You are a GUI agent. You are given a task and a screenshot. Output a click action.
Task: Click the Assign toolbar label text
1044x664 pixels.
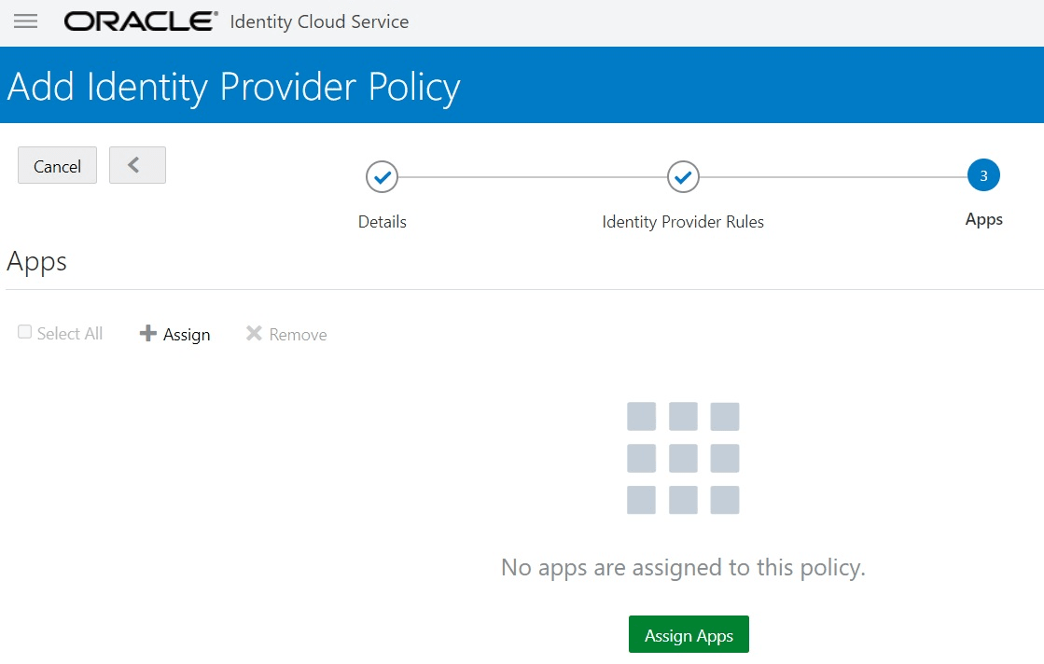click(x=185, y=334)
